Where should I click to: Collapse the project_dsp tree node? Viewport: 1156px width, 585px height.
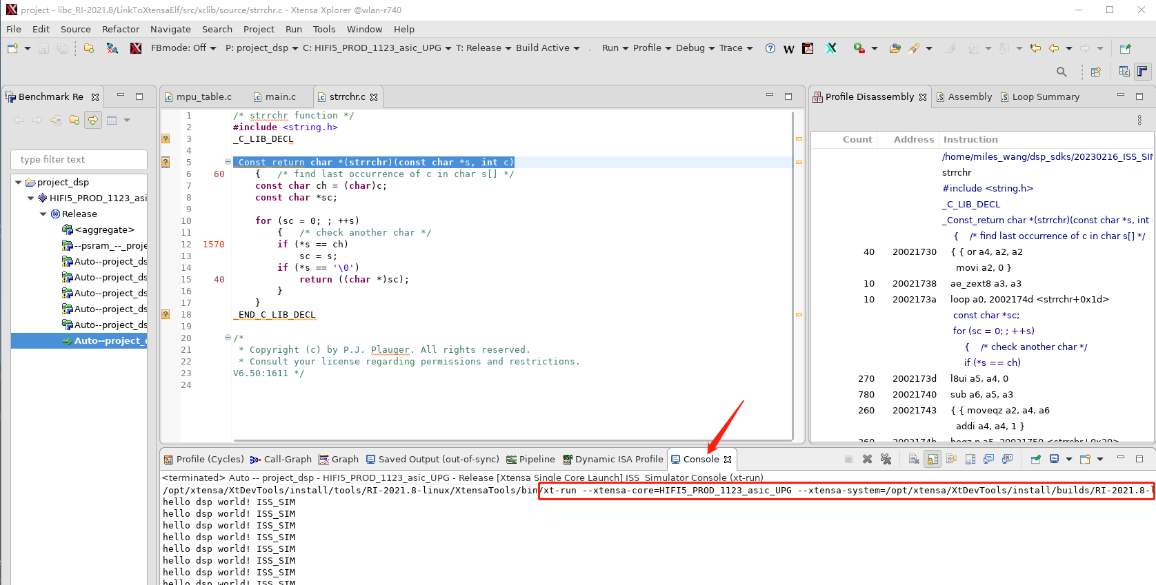click(x=19, y=183)
